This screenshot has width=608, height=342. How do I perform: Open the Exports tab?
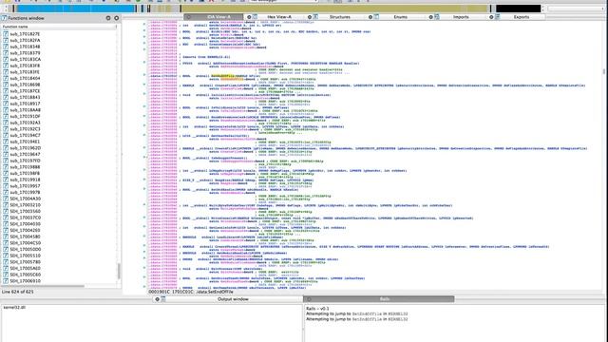522,17
